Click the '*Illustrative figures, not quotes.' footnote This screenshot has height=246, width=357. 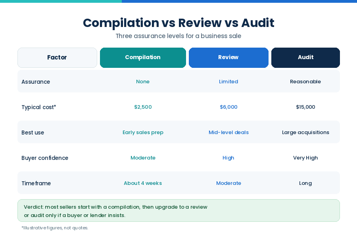[55, 228]
